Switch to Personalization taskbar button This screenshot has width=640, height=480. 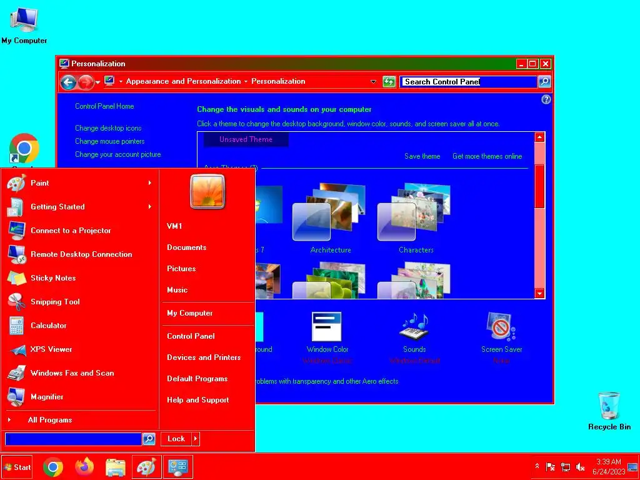click(178, 467)
